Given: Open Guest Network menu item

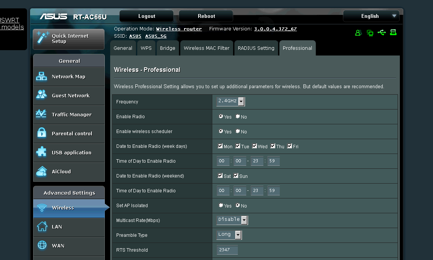Looking at the screenshot, I should click(x=69, y=95).
